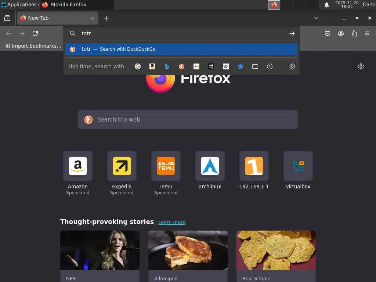Pick DuckDuckGo in the one-off search icons

pyautogui.click(x=181, y=66)
